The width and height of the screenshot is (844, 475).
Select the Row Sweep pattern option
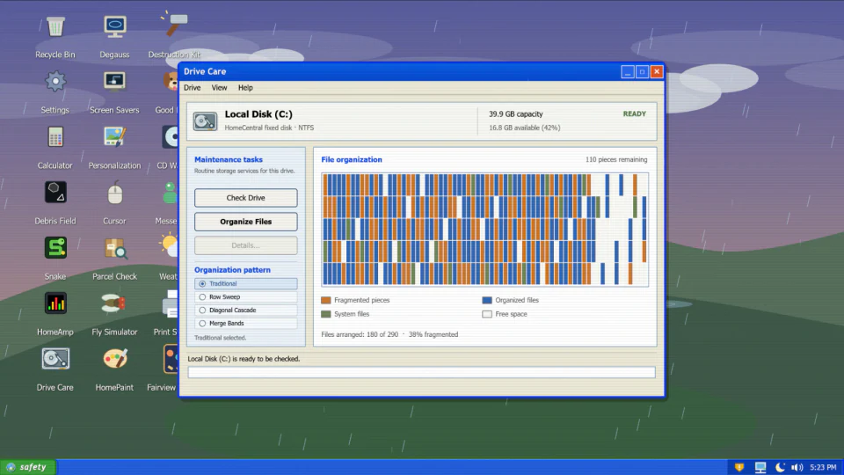pos(246,296)
